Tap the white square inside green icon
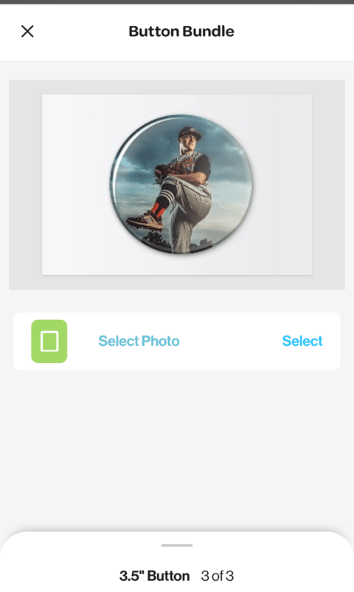The width and height of the screenshot is (354, 592). [x=49, y=341]
